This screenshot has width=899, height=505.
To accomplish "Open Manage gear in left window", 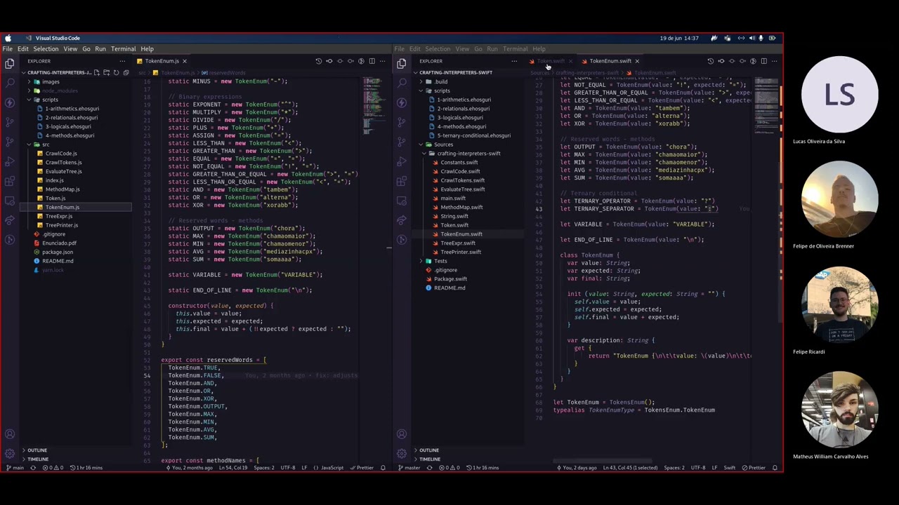I will point(10,453).
